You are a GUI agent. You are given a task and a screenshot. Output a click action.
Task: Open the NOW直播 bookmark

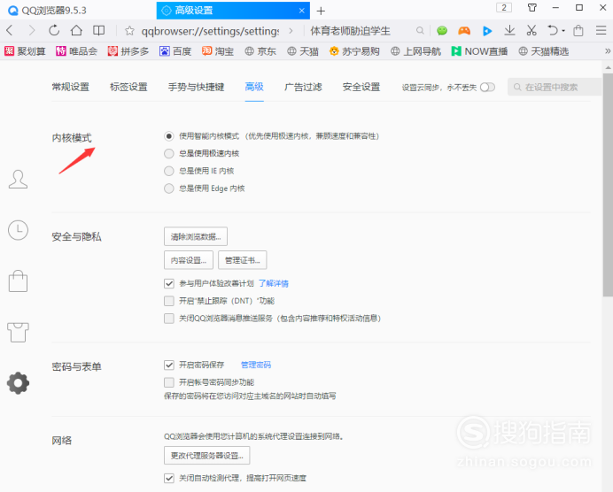coord(479,51)
